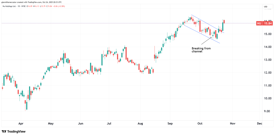This screenshot has width=275, height=136.
Task: Click the "Breaking from channel" annotation text
Action: coord(201,50)
